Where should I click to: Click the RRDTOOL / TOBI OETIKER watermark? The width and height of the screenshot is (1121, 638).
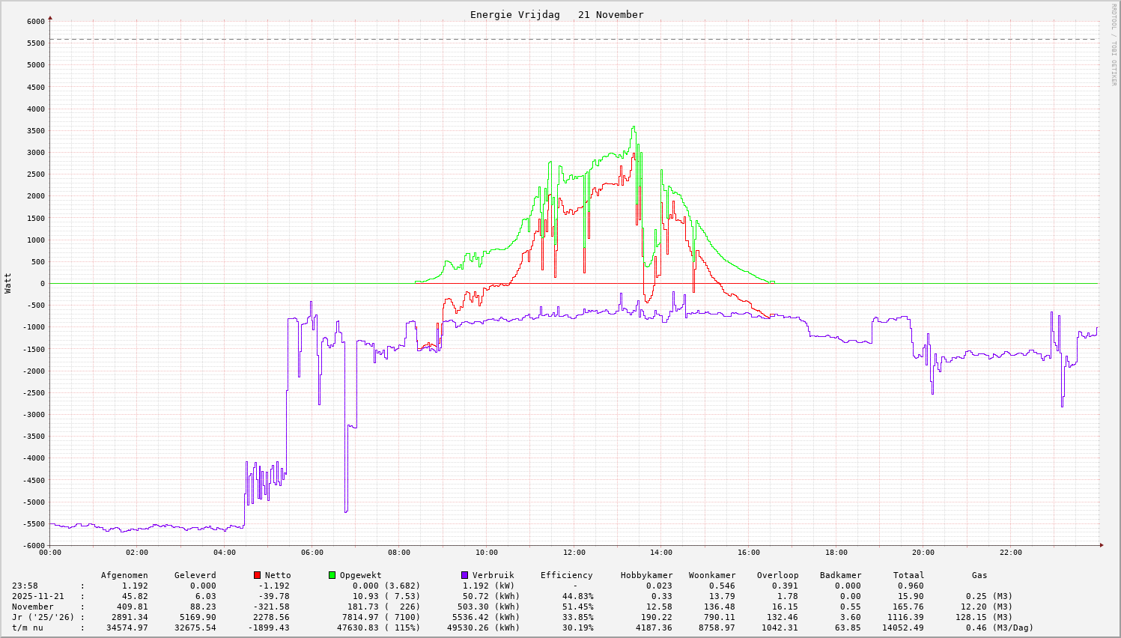pos(1114,45)
